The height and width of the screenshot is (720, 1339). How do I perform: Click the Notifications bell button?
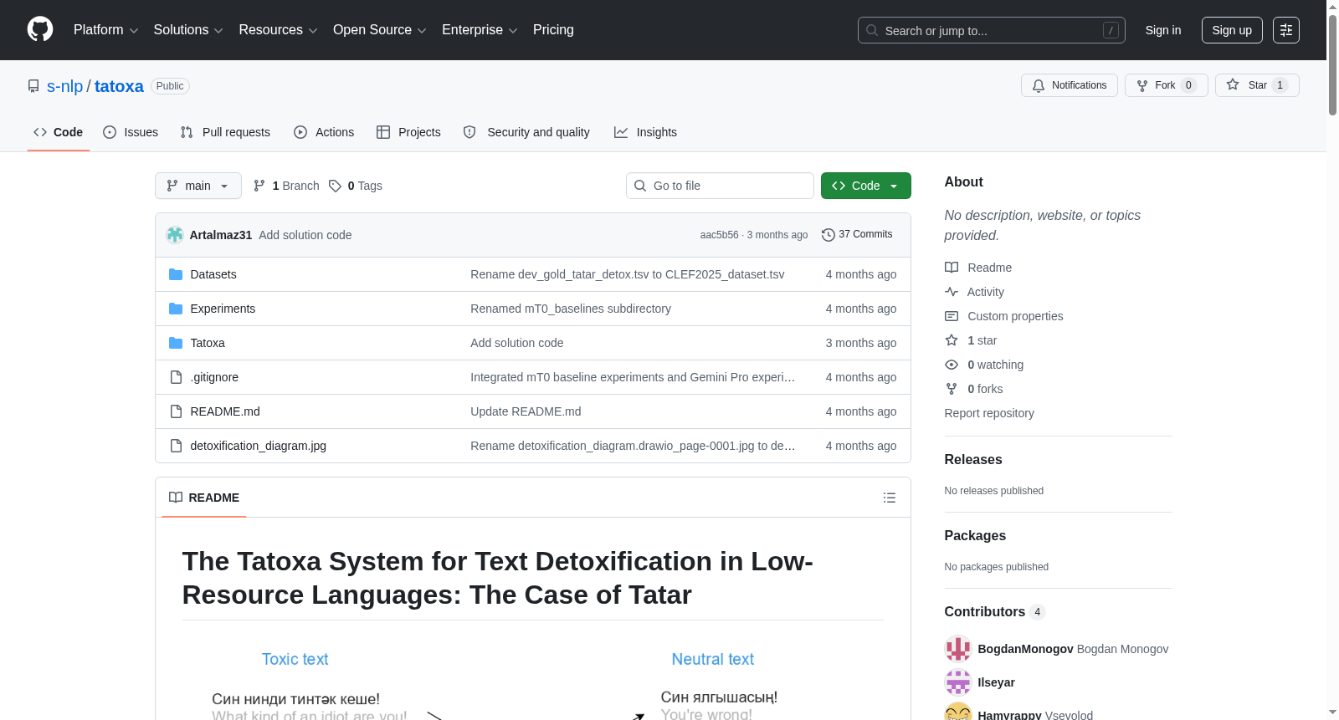coord(1069,85)
